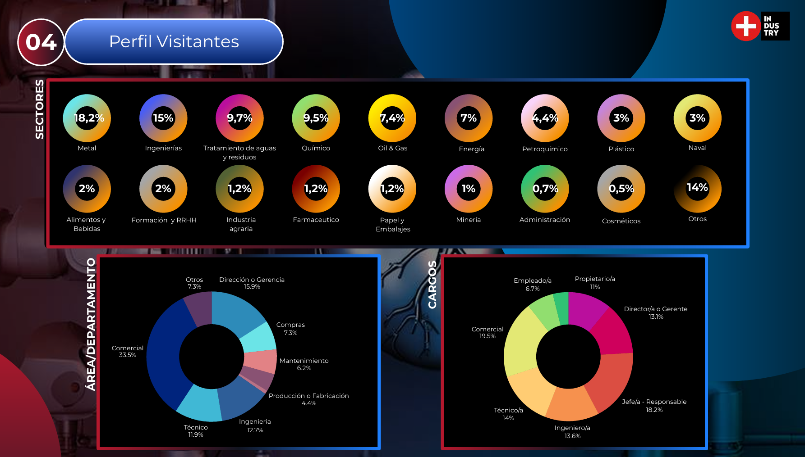Image resolution: width=805 pixels, height=457 pixels.
Task: Click the 04 section number badge
Action: tap(41, 42)
